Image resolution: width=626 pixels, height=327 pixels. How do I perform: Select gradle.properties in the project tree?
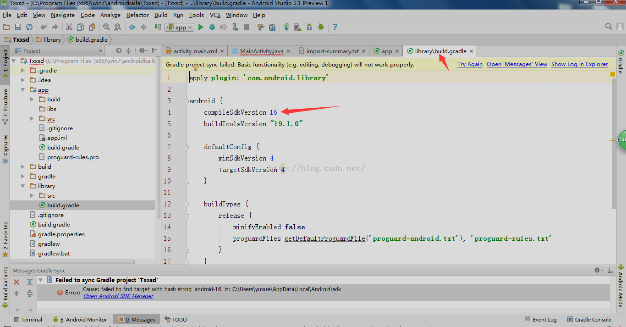click(x=61, y=234)
